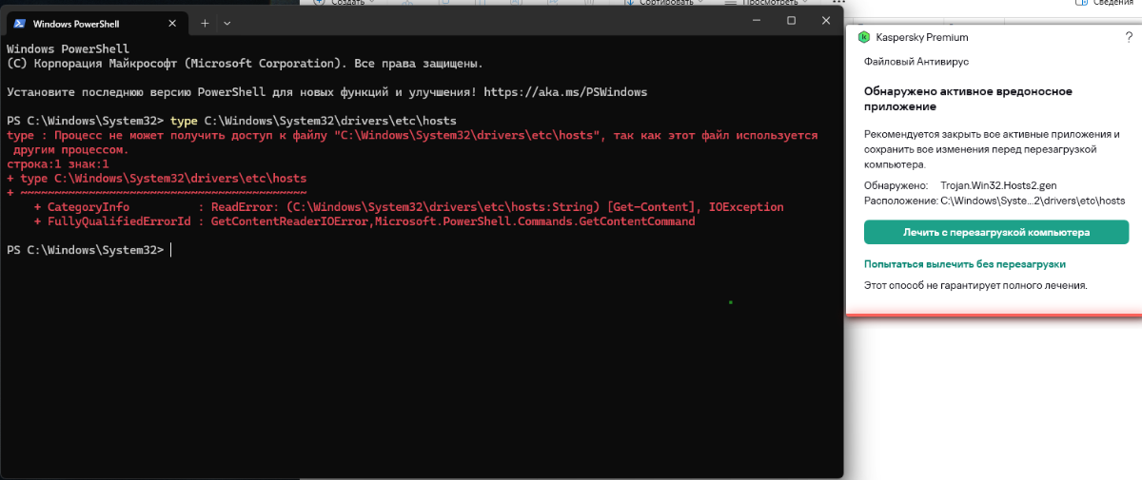This screenshot has width=1142, height=480.
Task: Open the Explorer "Создать" menu
Action: coord(345,3)
